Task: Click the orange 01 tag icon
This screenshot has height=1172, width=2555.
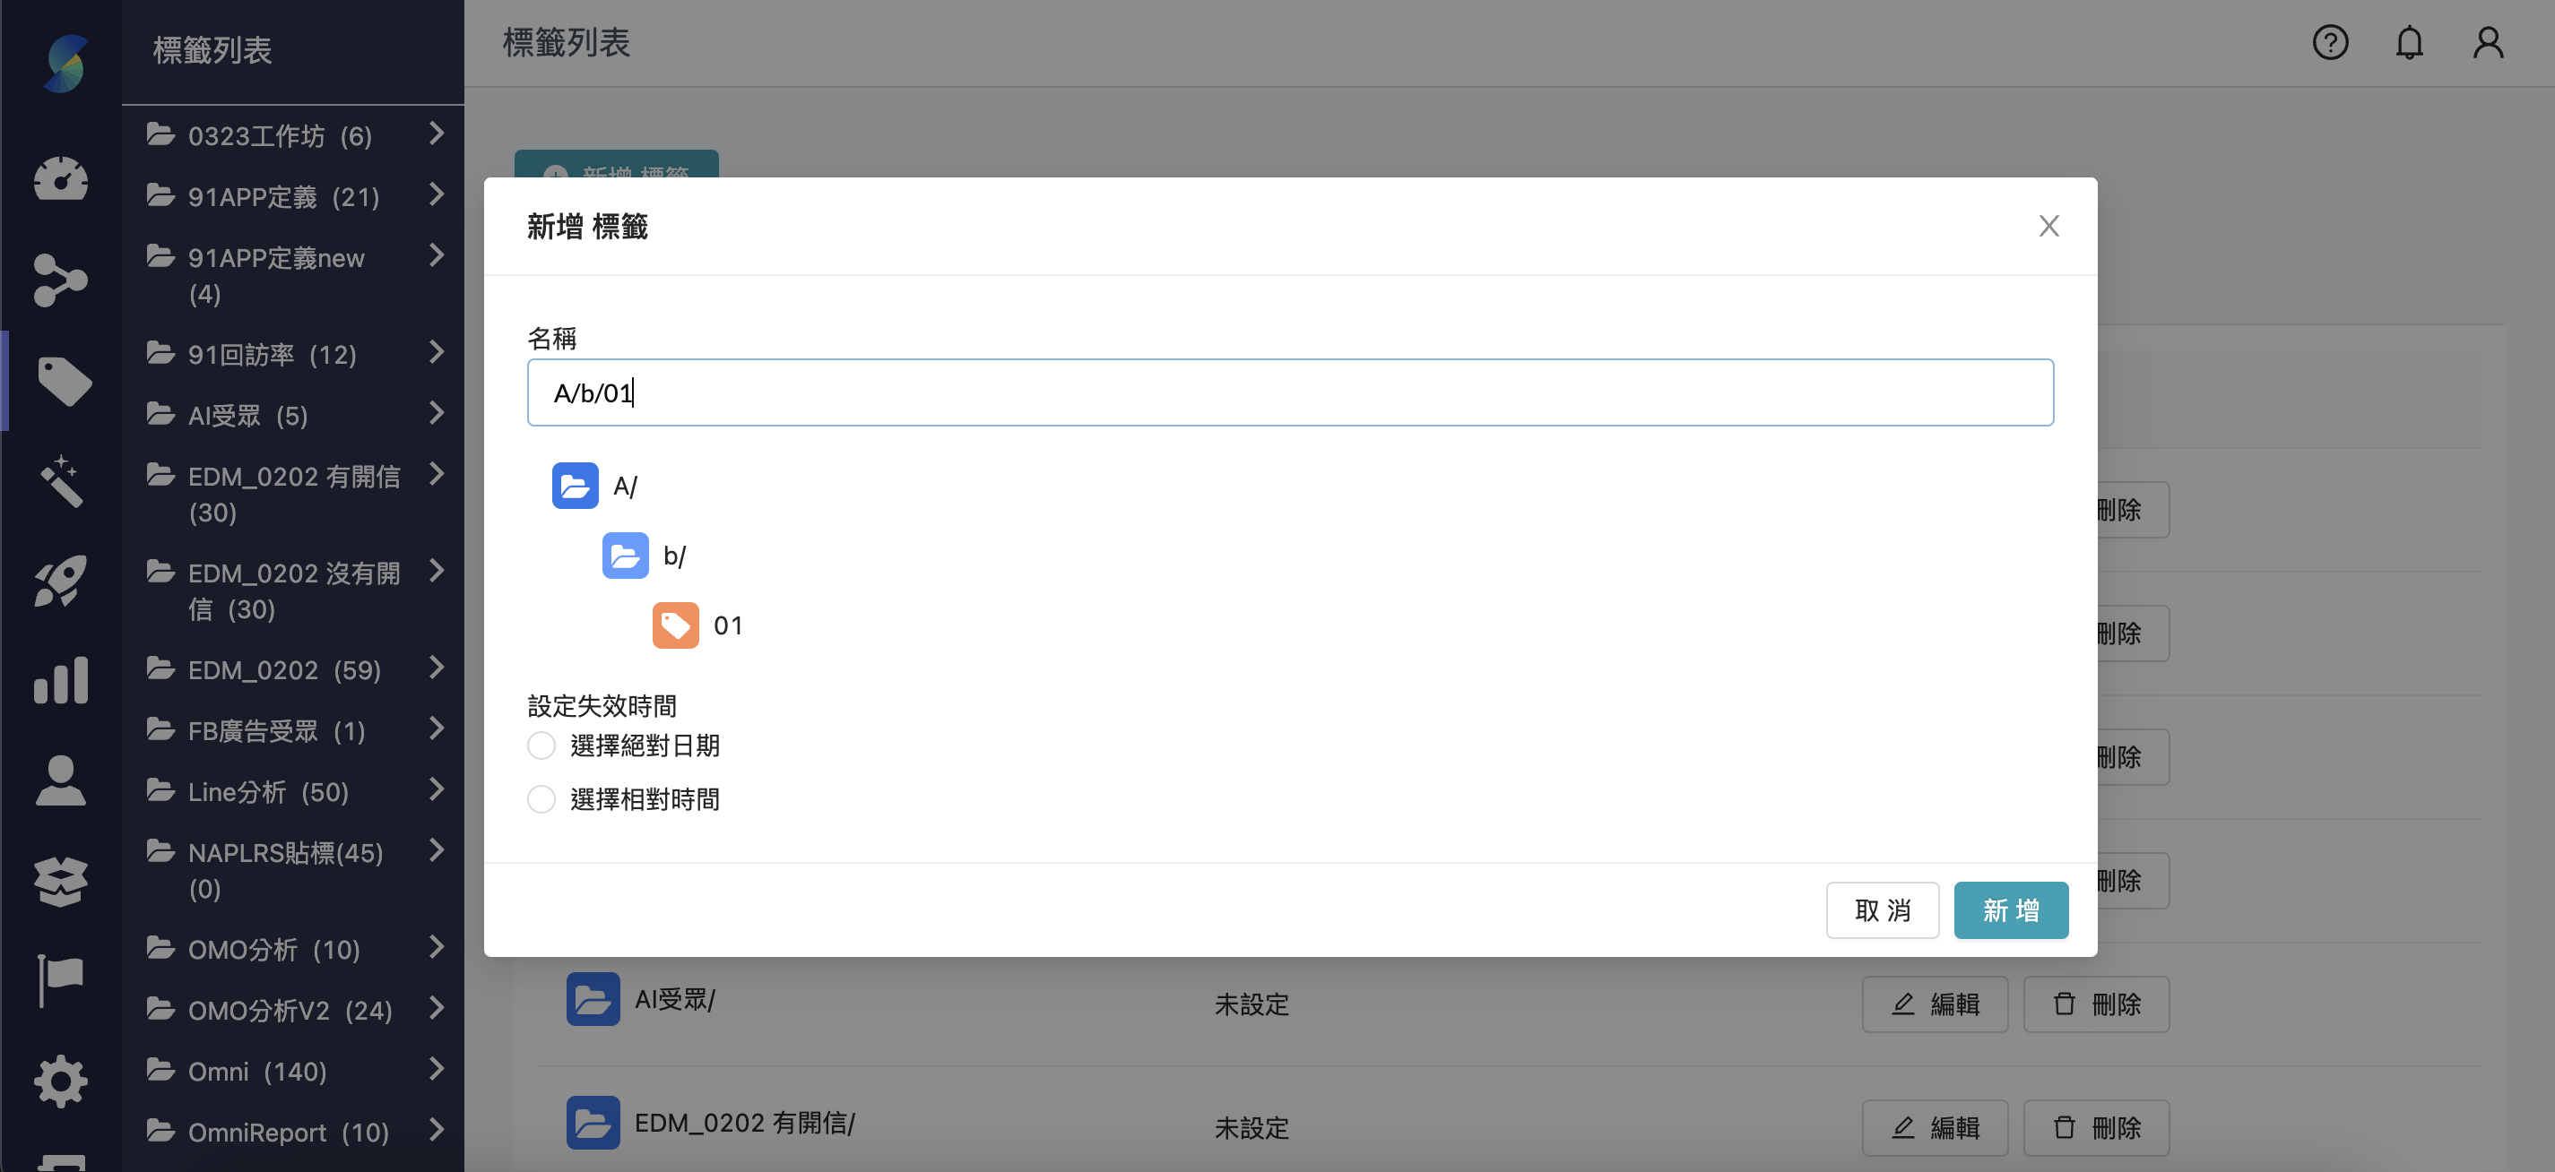Action: (x=675, y=625)
